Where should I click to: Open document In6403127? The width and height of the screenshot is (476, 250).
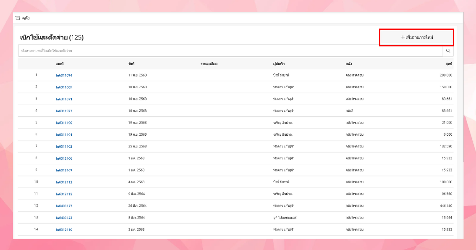64,206
